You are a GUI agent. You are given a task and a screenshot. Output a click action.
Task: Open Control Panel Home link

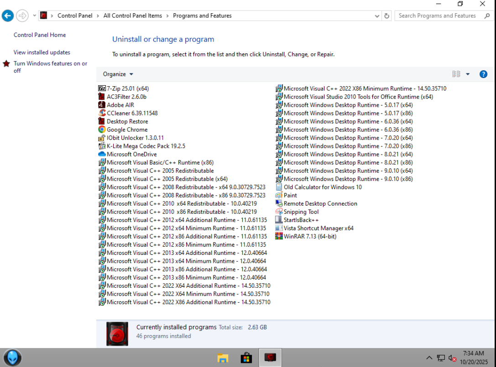click(x=40, y=35)
